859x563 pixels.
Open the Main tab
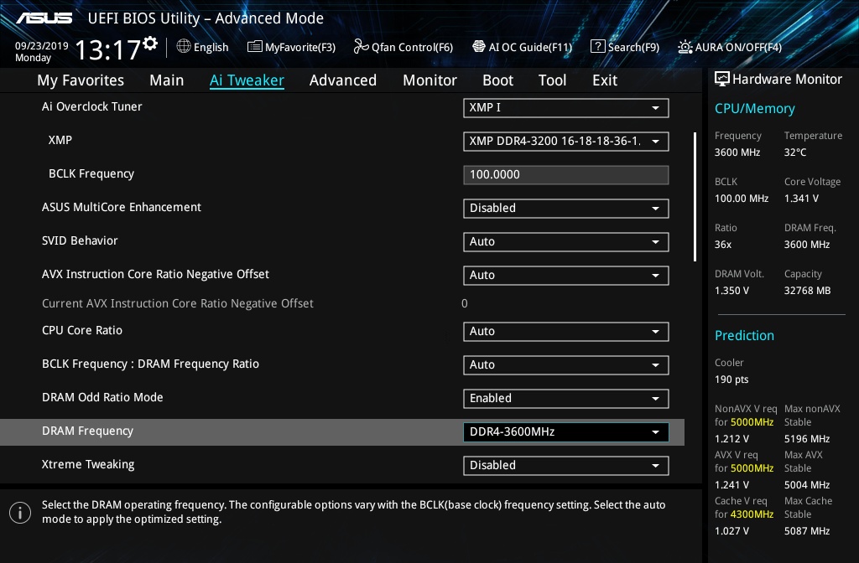(x=167, y=80)
